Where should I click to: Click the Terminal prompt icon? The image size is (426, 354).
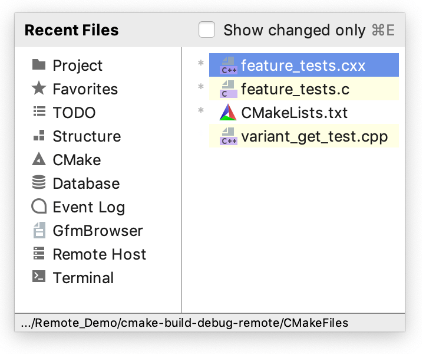(39, 277)
